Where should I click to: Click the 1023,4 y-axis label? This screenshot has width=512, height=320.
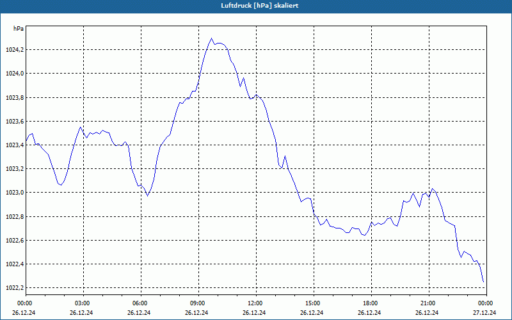pos(15,145)
